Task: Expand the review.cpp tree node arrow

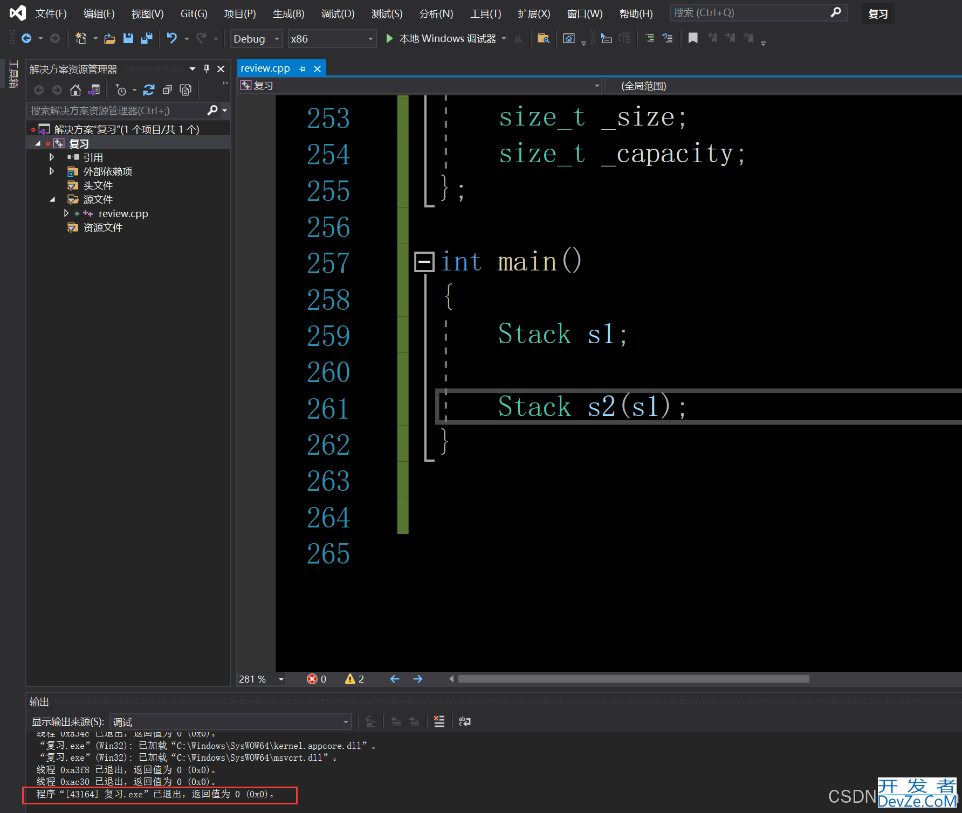Action: point(66,213)
